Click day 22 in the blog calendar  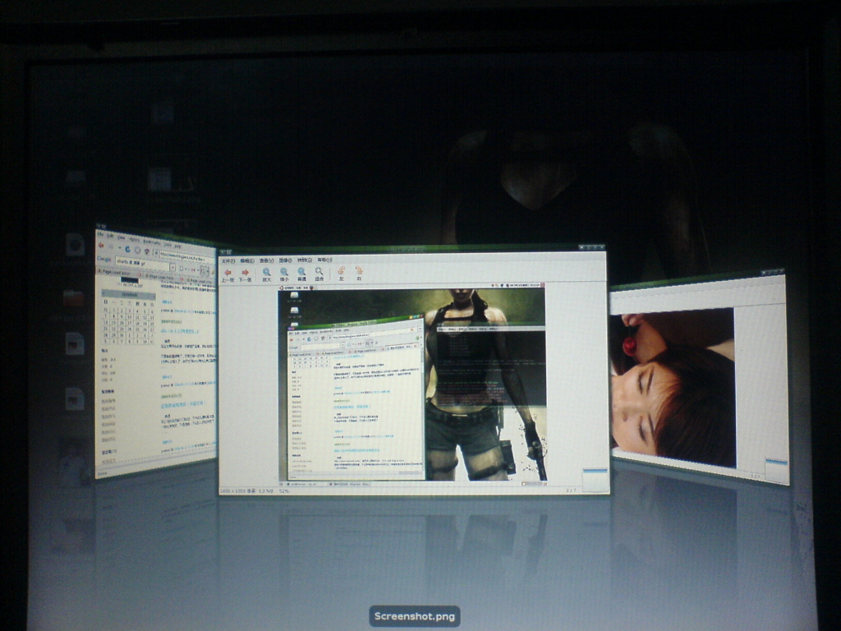(x=113, y=329)
